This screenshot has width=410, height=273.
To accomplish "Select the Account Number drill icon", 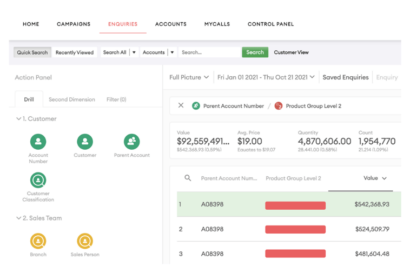I will tap(38, 142).
